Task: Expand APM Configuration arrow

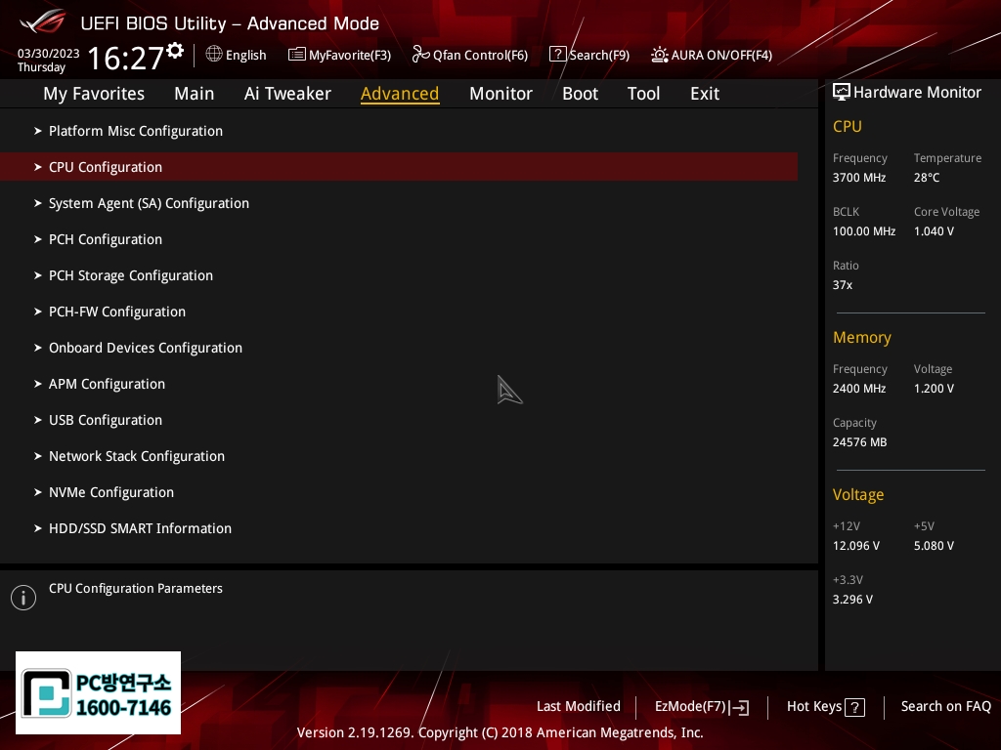Action: (38, 384)
